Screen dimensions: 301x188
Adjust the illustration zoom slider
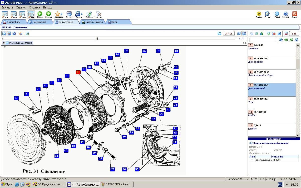[x=97, y=39]
